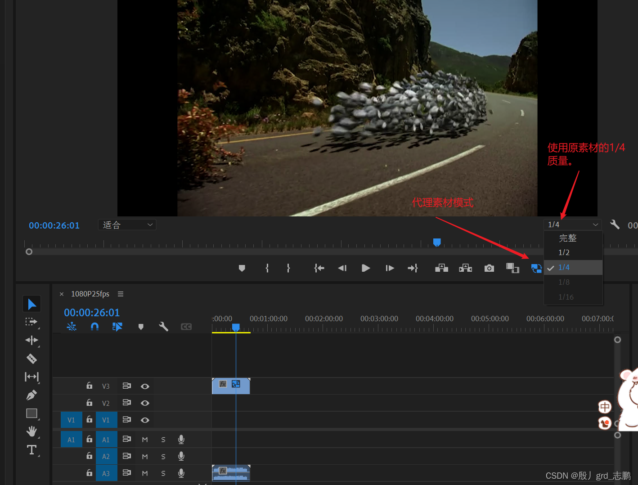Go to In point

tap(319, 268)
